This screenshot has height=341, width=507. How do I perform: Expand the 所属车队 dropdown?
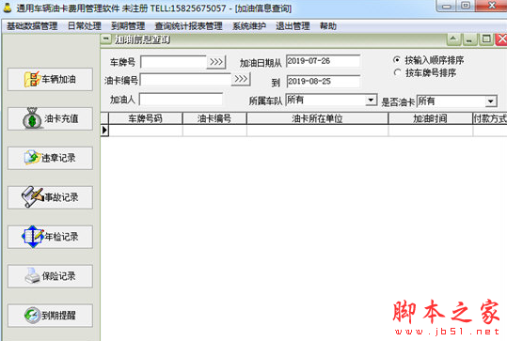coord(371,101)
